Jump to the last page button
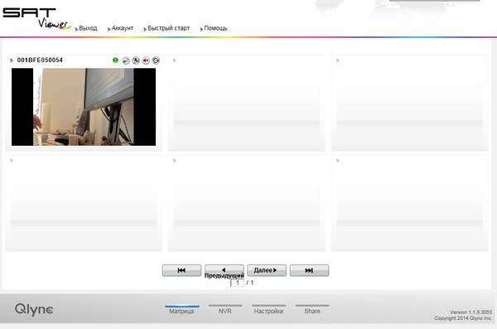497x329 pixels. [x=309, y=270]
